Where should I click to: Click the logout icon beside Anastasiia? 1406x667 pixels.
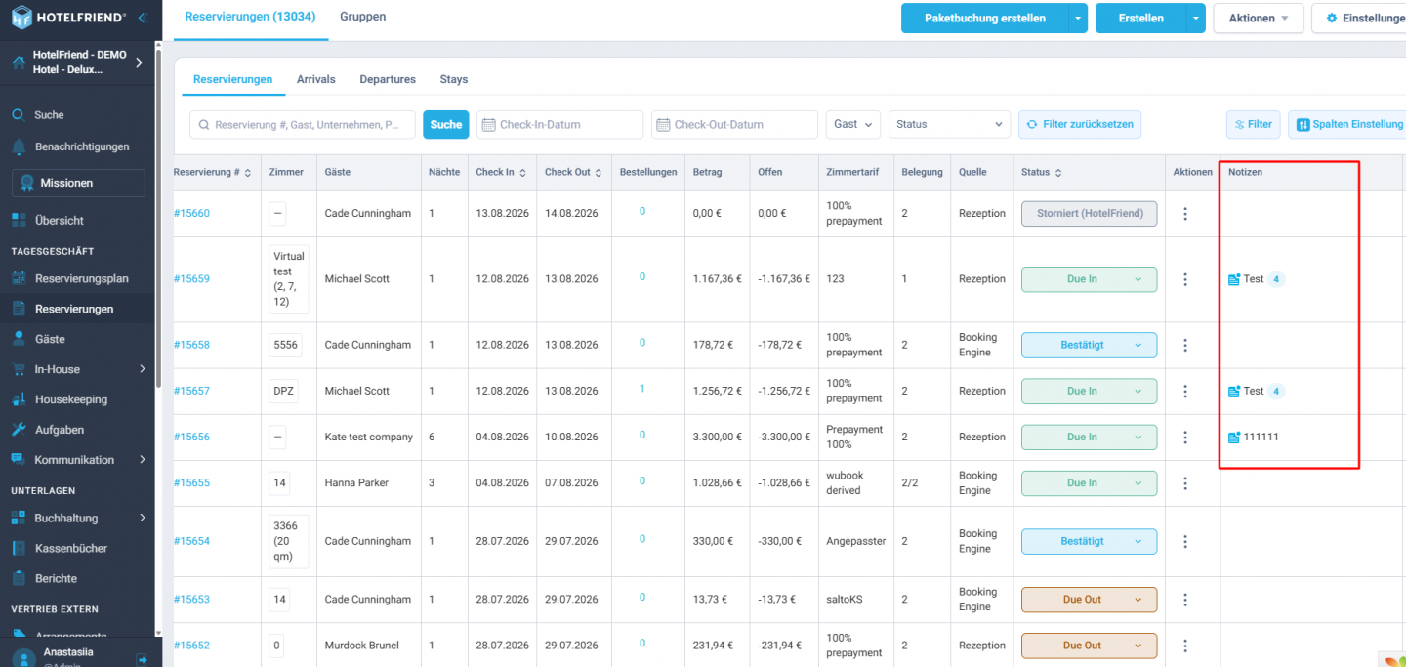(x=142, y=659)
